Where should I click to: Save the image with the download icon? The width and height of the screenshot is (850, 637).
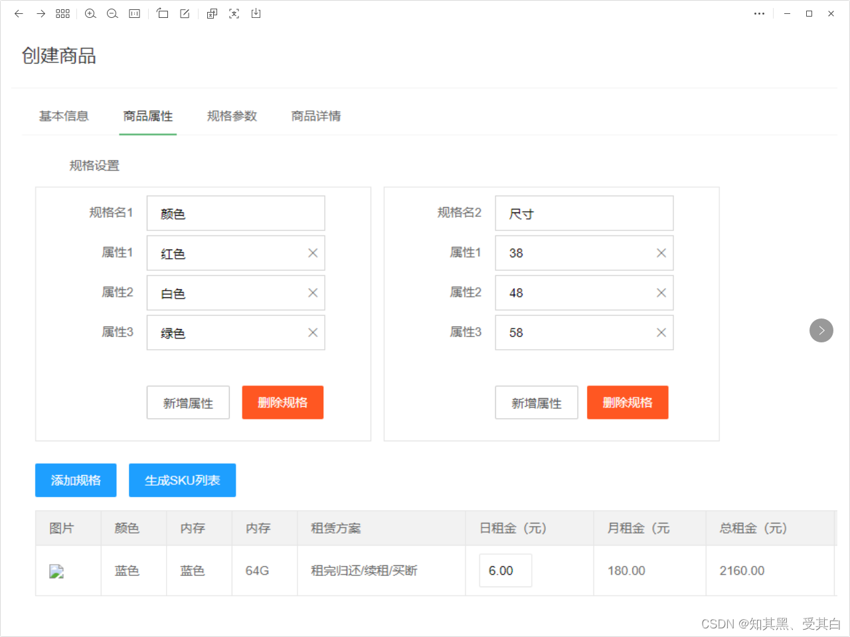click(256, 13)
